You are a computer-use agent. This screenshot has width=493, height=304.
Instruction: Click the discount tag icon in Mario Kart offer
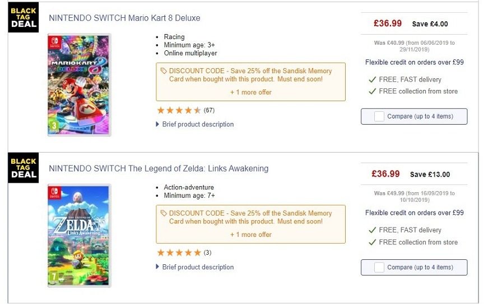(x=164, y=71)
